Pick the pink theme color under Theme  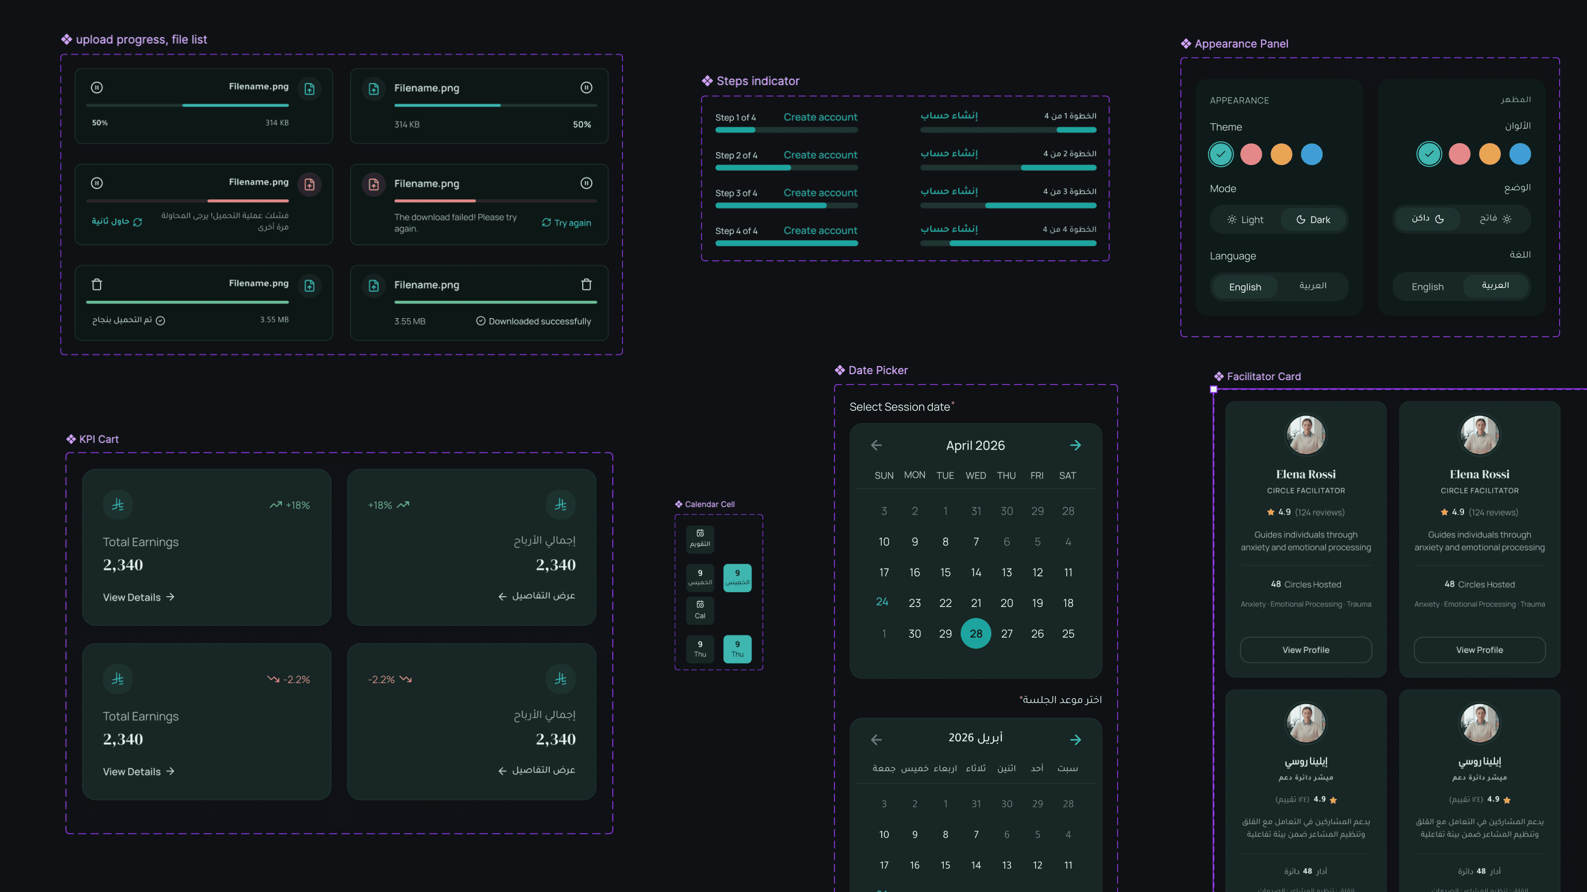point(1251,154)
